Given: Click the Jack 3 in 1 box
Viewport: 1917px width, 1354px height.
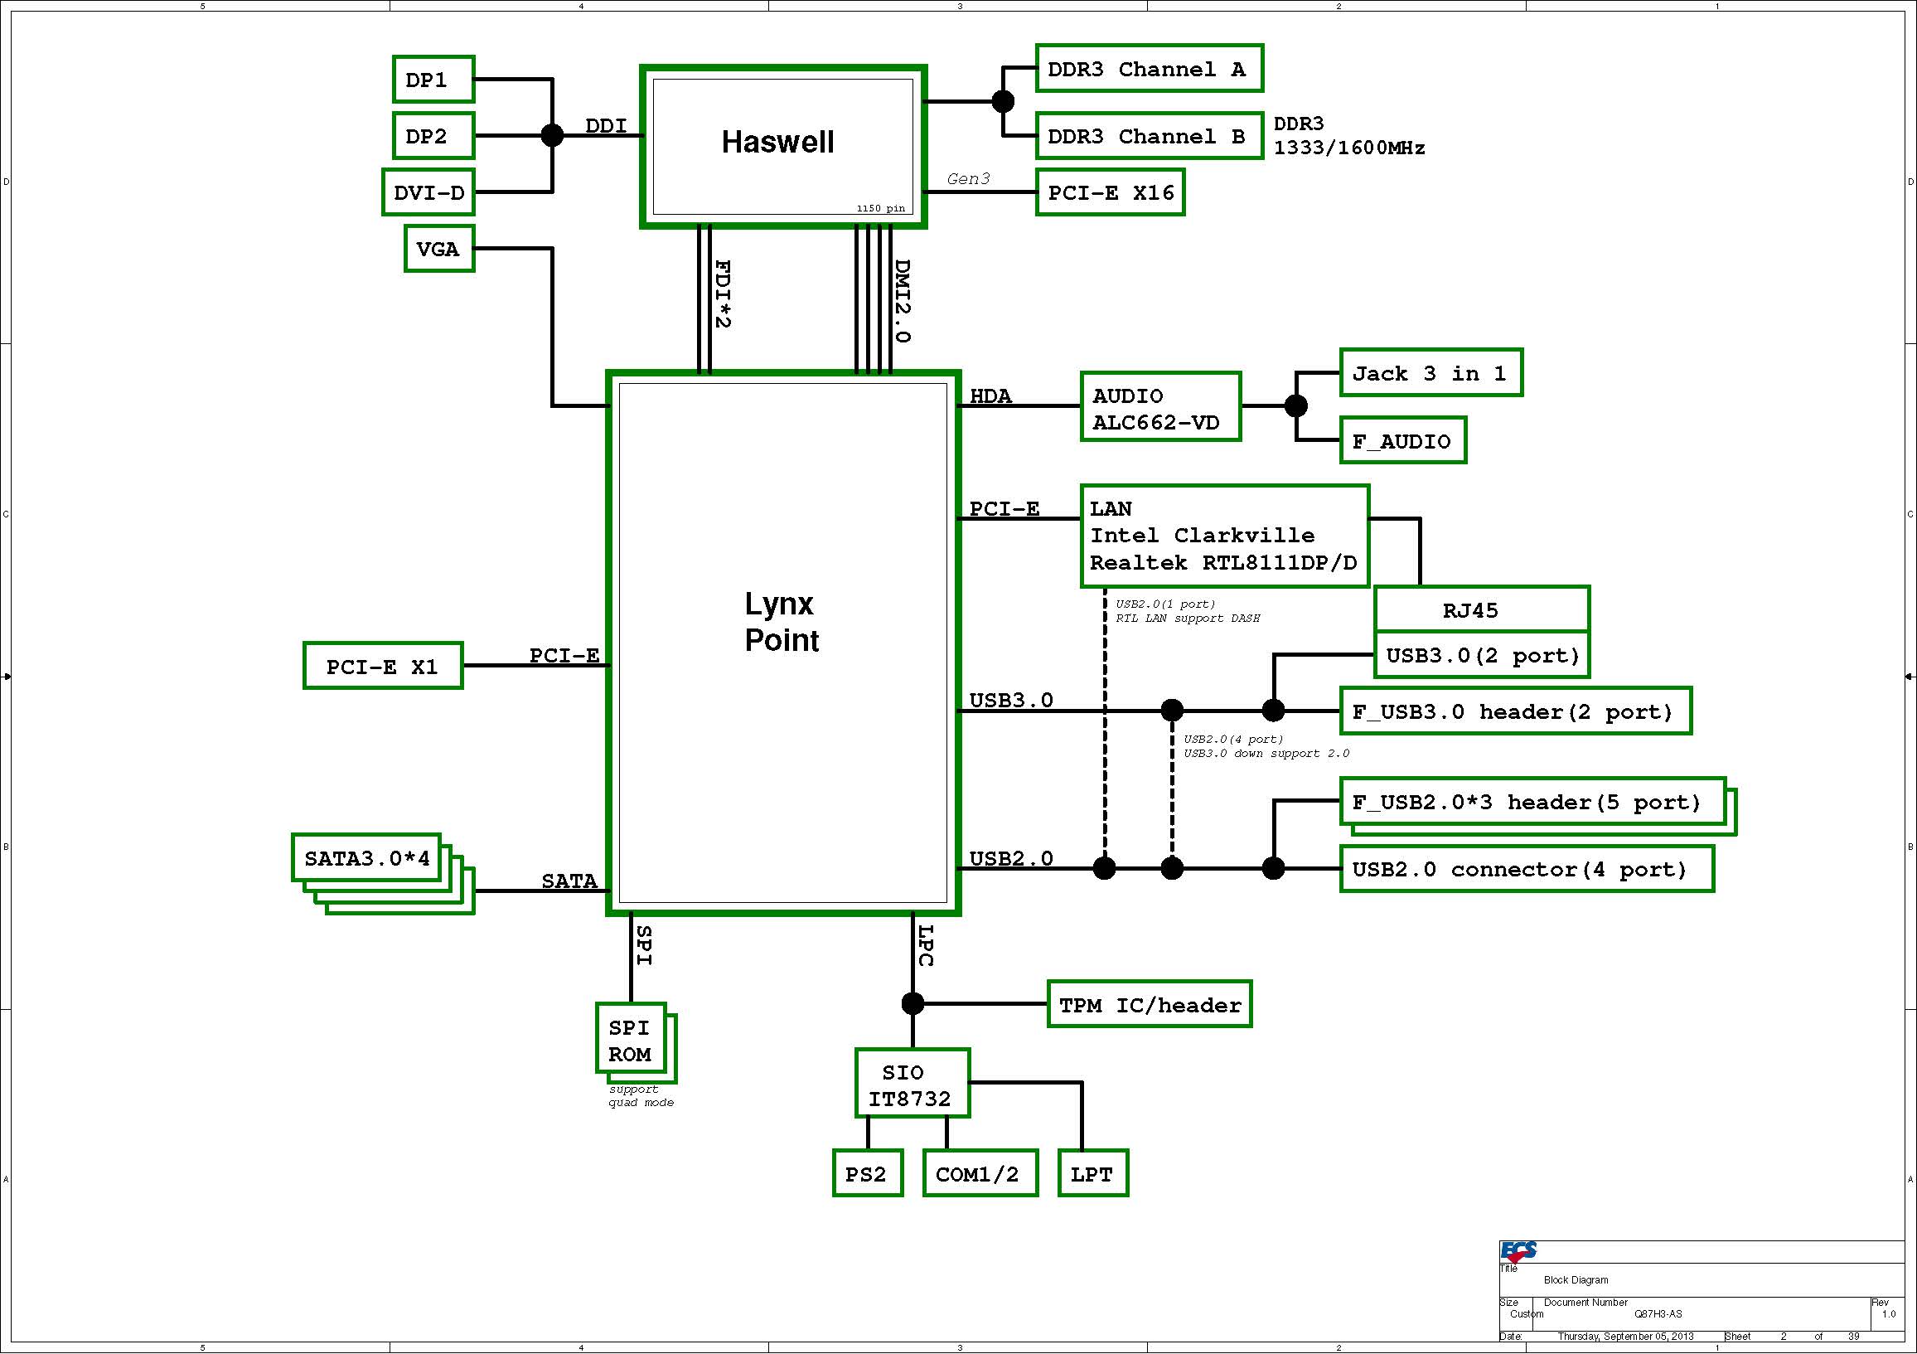Looking at the screenshot, I should pos(1430,372).
